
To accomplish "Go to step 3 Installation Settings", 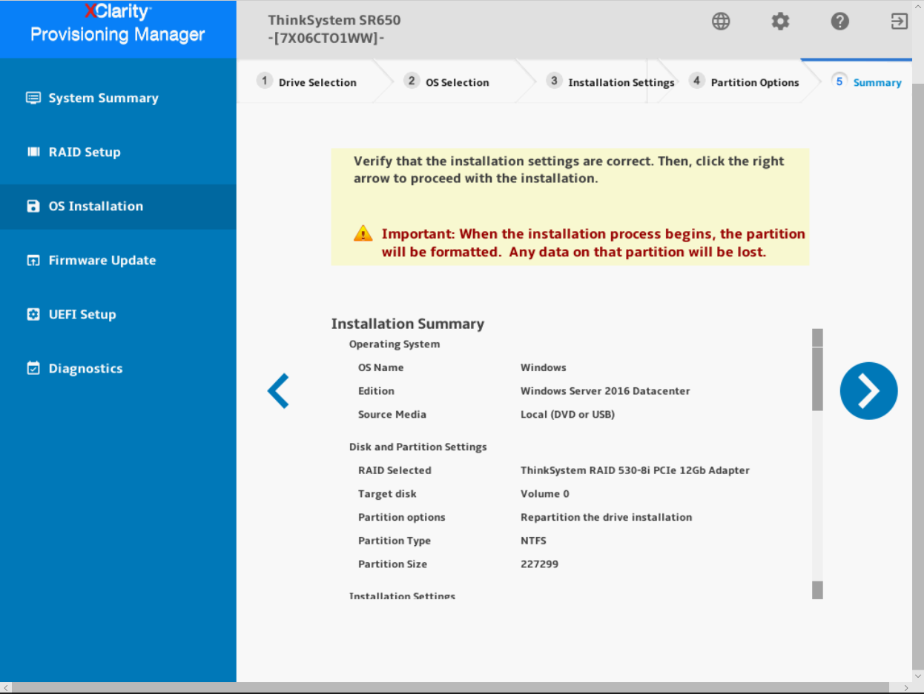I will pos(611,82).
